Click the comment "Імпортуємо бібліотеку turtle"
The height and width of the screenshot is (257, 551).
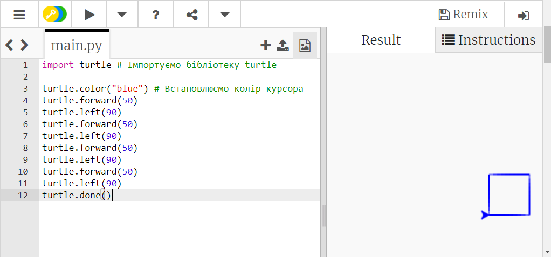tap(197, 65)
